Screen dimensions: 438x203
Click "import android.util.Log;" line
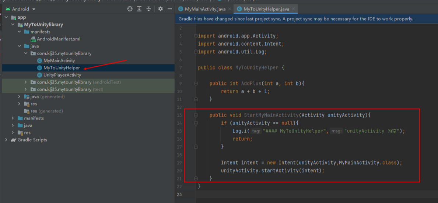232,52
